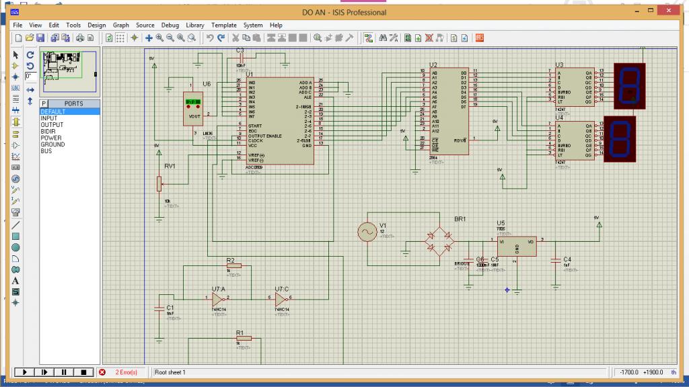Toggle the grid display icon
The width and height of the screenshot is (689, 387).
[x=121, y=38]
